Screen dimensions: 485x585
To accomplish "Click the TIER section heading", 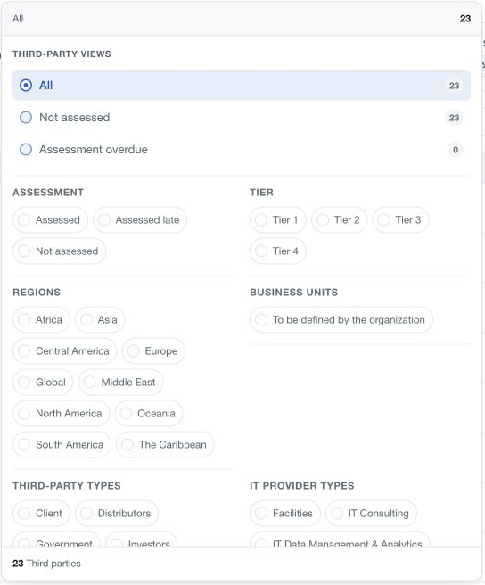I will (x=261, y=193).
